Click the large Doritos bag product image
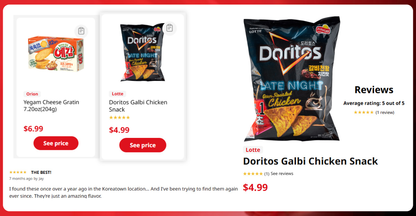 [291, 79]
